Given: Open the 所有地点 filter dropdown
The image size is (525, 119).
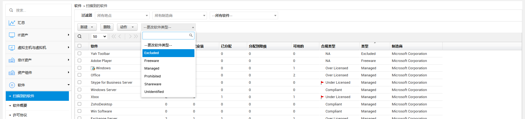Looking at the screenshot, I should tap(122, 15).
